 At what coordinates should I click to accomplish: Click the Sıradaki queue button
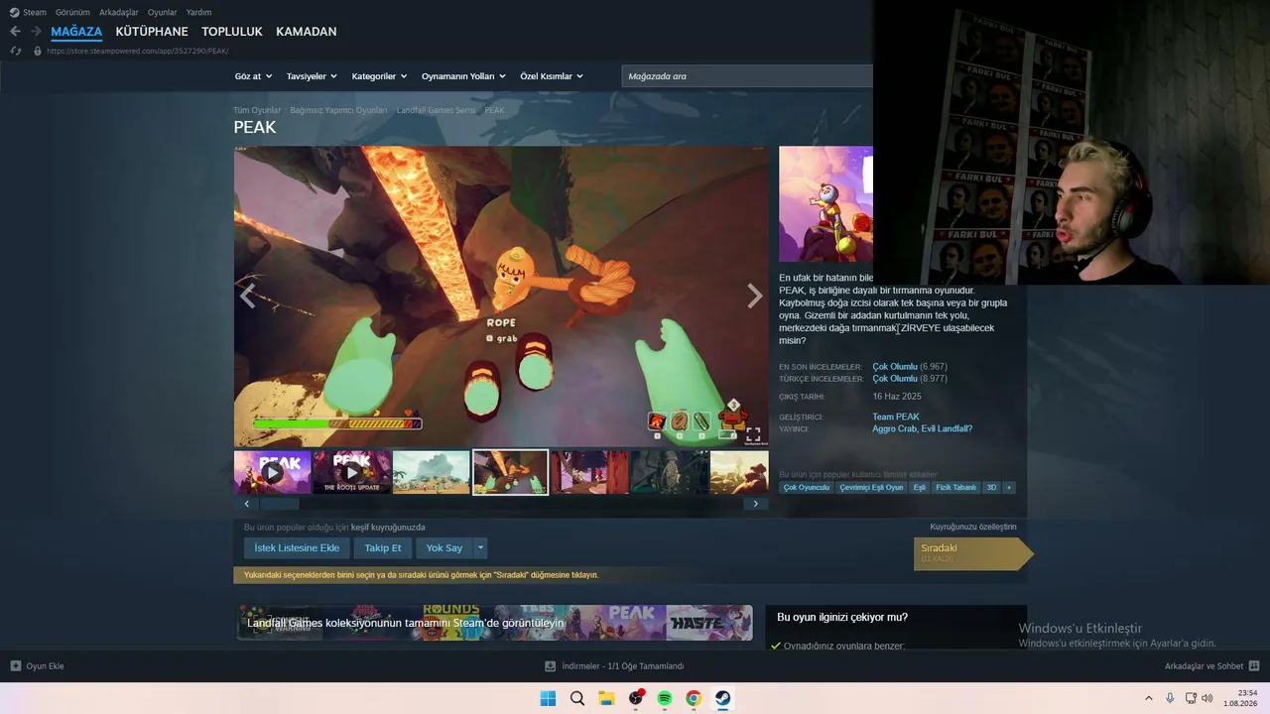click(973, 553)
